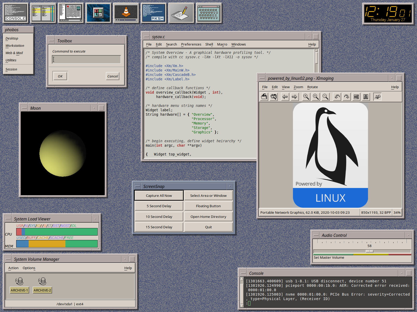Screen dimensions: 417x312
Task: Click the open file icon in XImaging toolbar
Action: coord(264,97)
